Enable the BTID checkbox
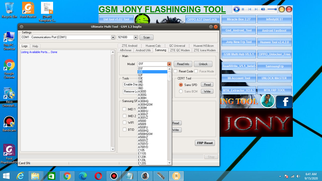The image size is (322, 181). coord(124,129)
